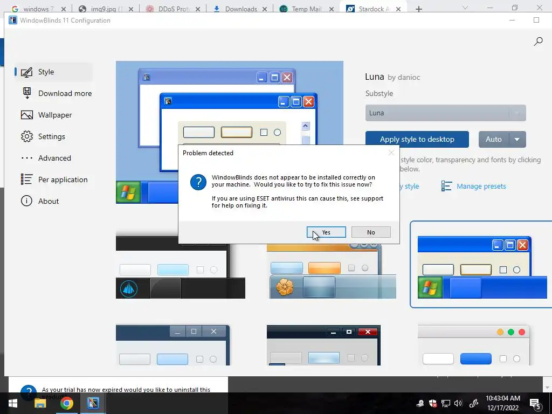Click the Manage presets list icon

(446, 186)
